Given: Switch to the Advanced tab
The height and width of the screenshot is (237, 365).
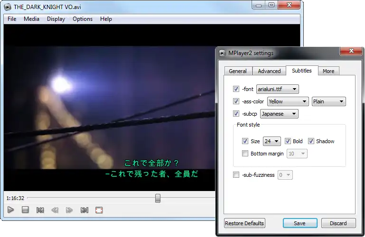Looking at the screenshot, I should point(269,71).
